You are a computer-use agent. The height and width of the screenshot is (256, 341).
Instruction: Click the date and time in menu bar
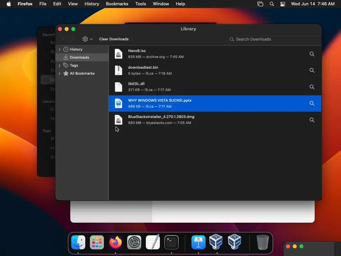[313, 4]
